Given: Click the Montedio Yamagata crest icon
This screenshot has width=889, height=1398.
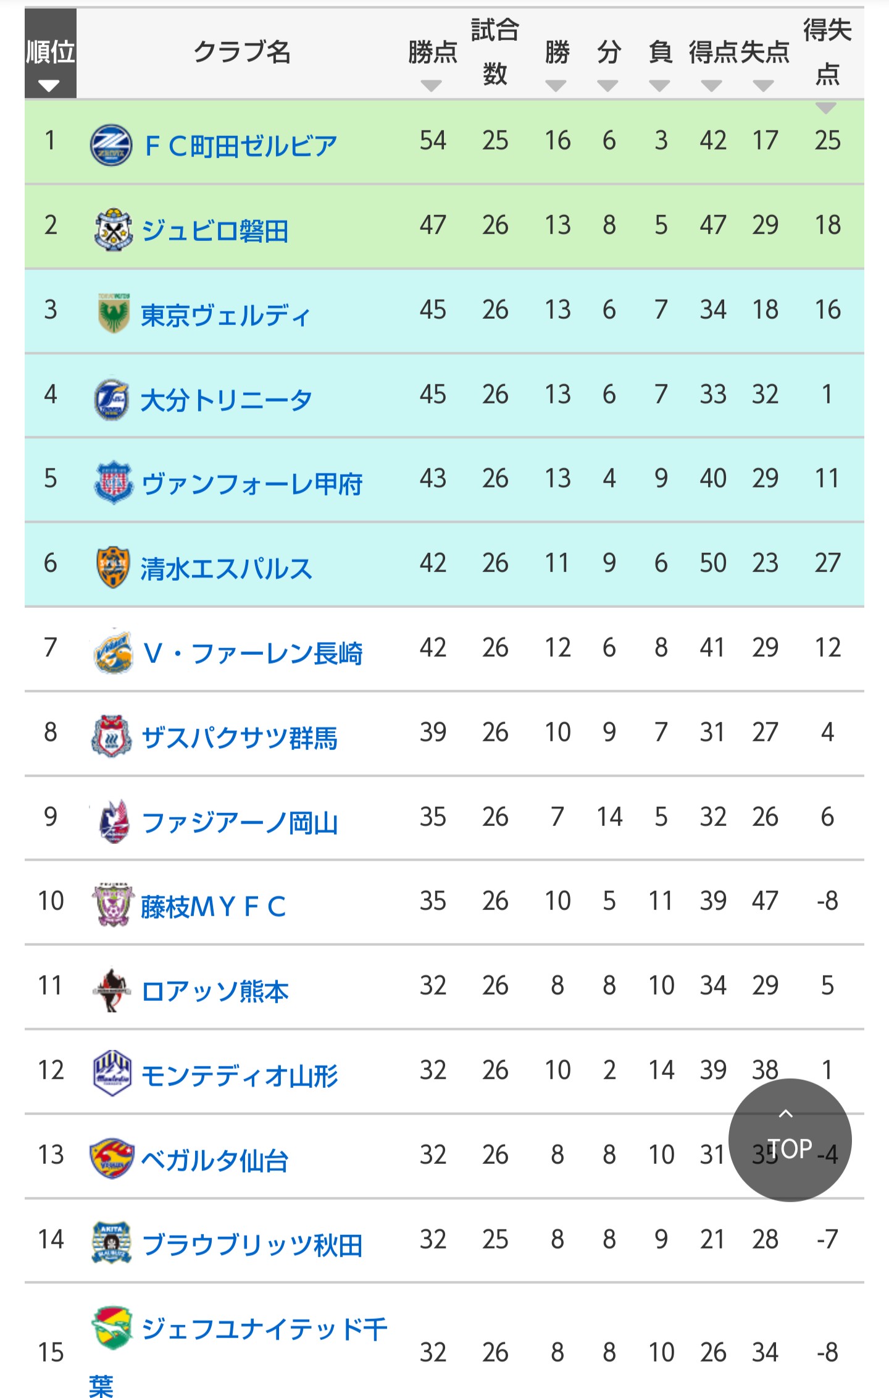Looking at the screenshot, I should coord(112,1074).
